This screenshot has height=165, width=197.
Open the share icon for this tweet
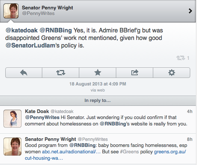click(x=135, y=73)
